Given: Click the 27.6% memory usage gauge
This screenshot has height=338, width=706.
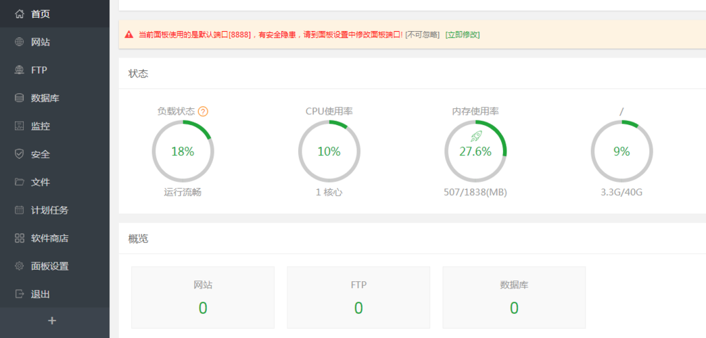Looking at the screenshot, I should tap(475, 151).
